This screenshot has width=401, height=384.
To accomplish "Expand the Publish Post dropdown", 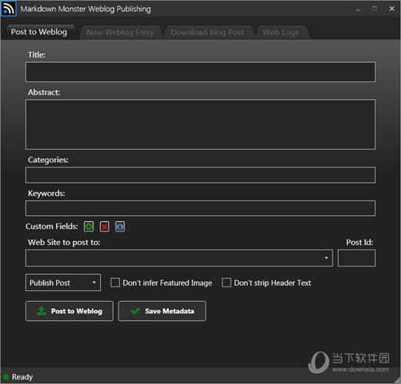I will [x=63, y=283].
